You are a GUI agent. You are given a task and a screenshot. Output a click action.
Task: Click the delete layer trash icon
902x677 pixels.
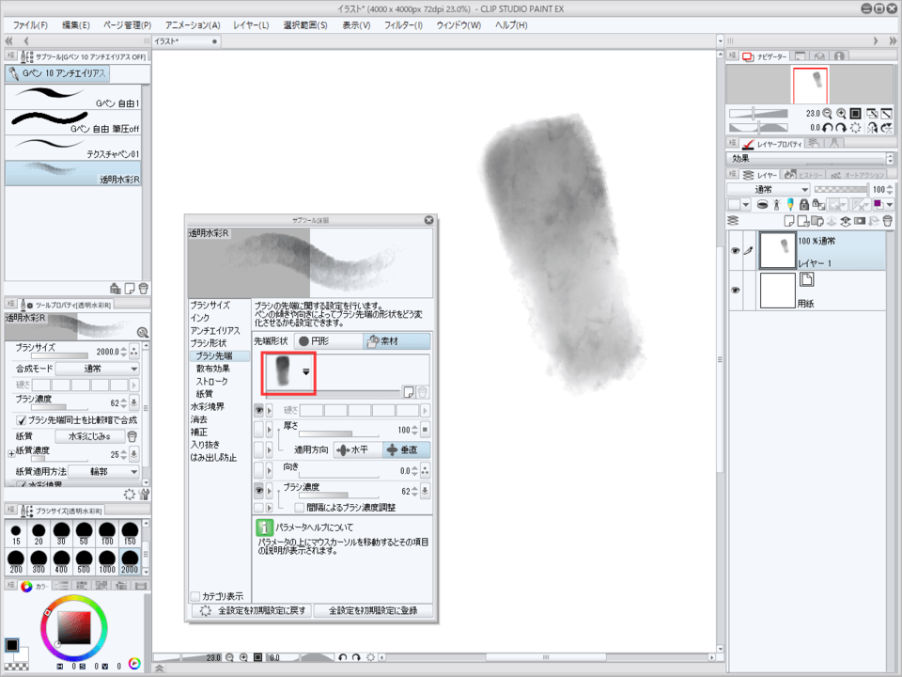click(887, 220)
